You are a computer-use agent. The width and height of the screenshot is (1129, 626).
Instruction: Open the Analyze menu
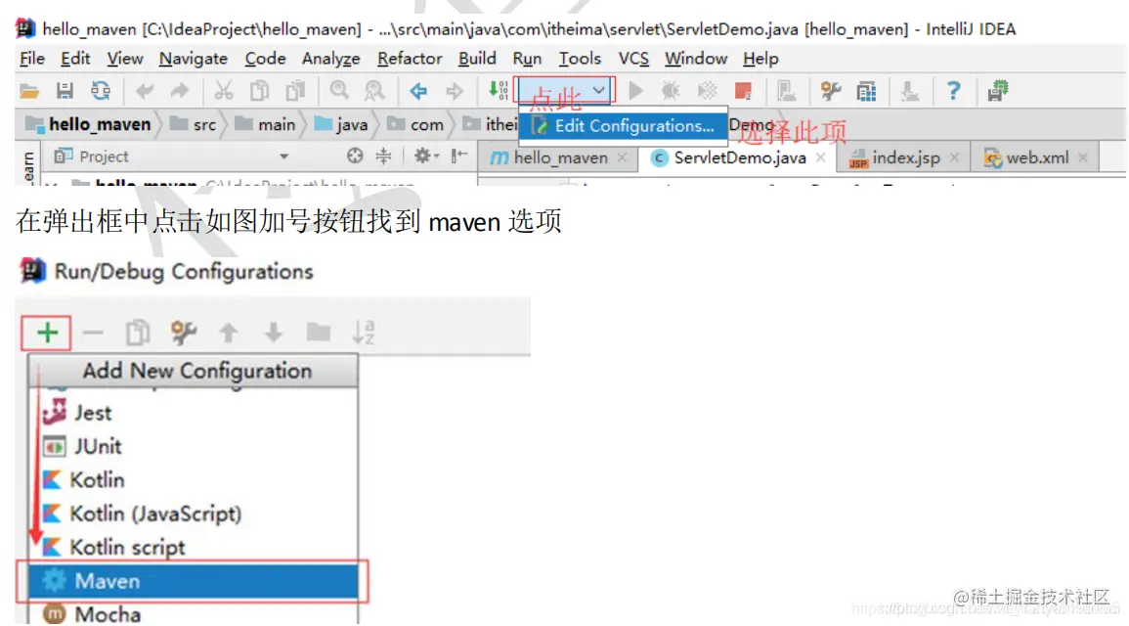click(x=331, y=59)
